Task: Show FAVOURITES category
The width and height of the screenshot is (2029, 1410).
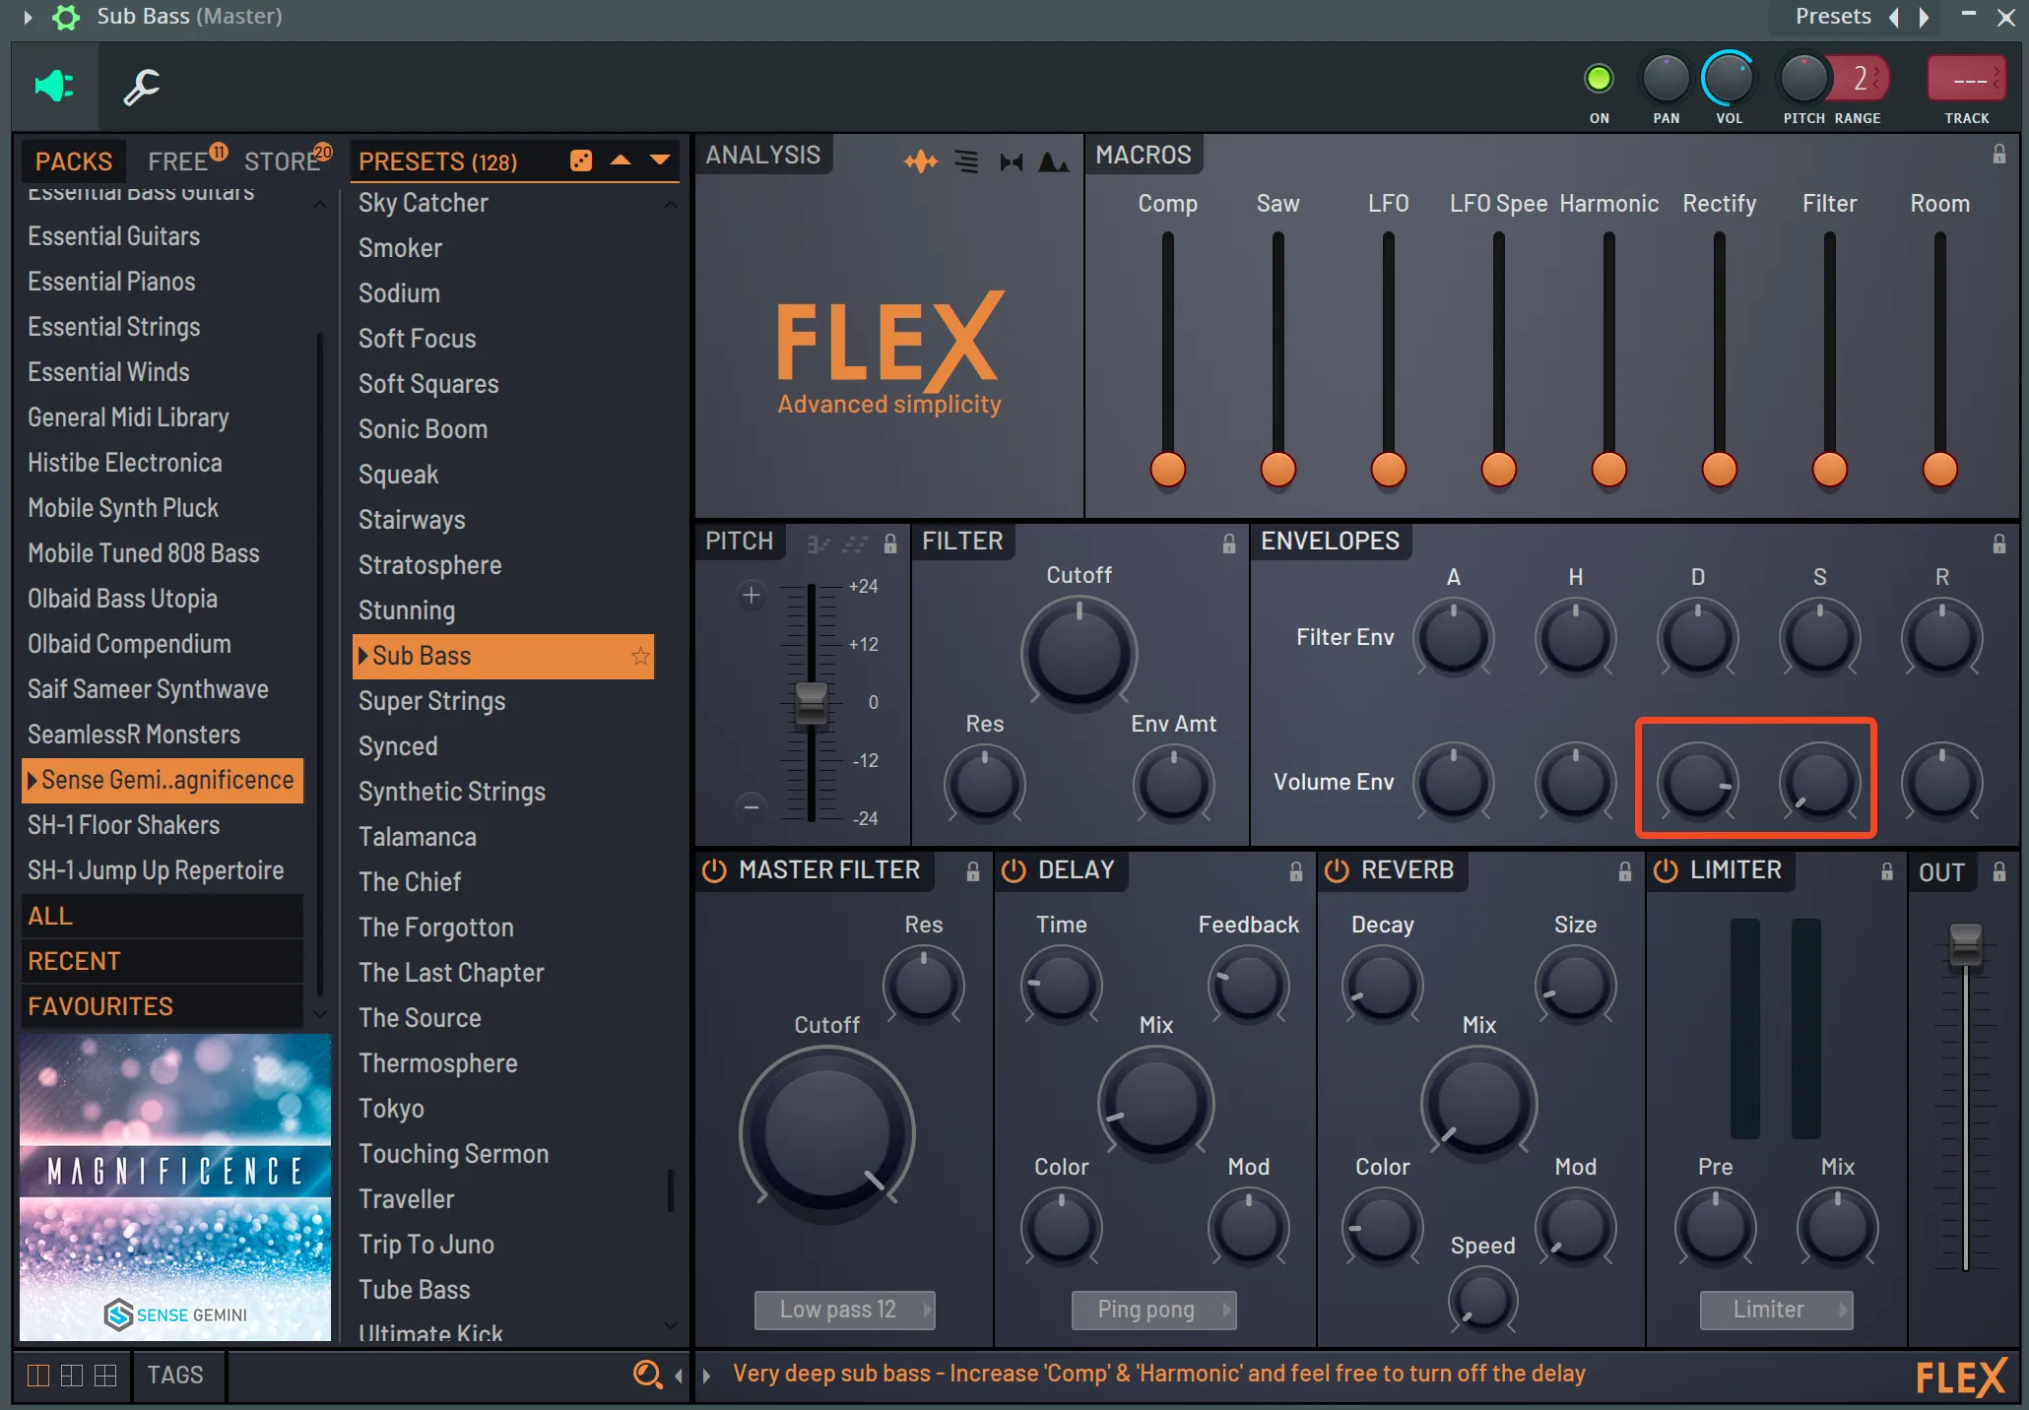Action: (x=162, y=1006)
